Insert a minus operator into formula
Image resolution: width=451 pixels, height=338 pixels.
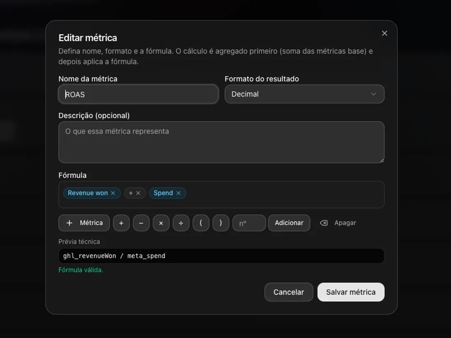pos(141,223)
